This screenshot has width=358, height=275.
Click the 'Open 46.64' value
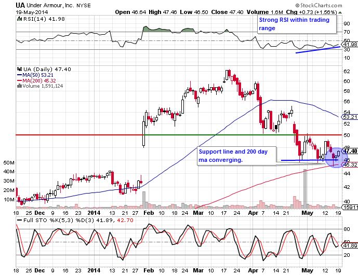[x=130, y=12]
